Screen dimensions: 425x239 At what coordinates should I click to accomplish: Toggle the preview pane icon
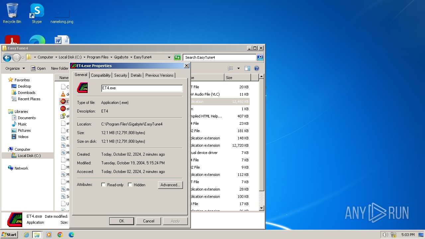(247, 68)
